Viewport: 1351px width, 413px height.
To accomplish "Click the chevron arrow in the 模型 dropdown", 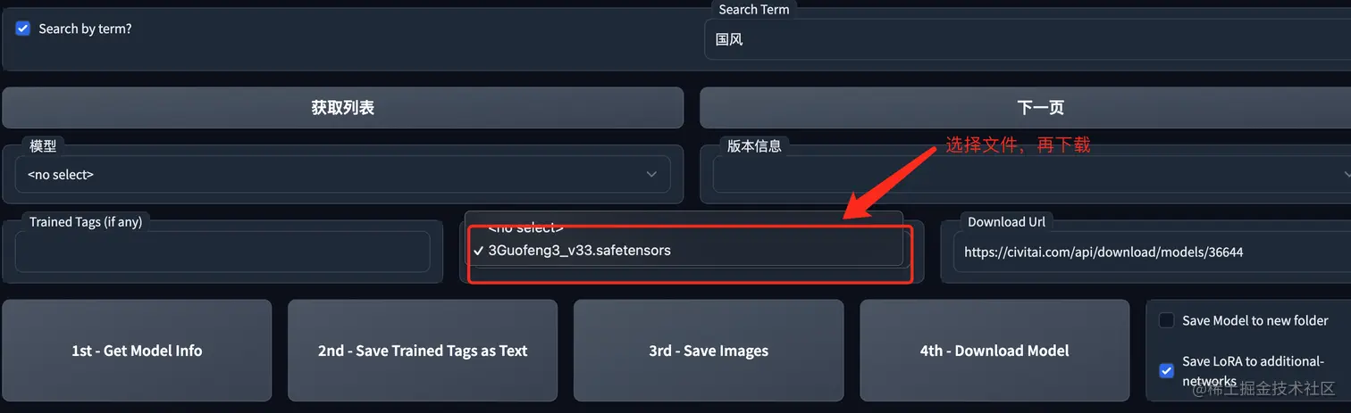I will pos(651,175).
